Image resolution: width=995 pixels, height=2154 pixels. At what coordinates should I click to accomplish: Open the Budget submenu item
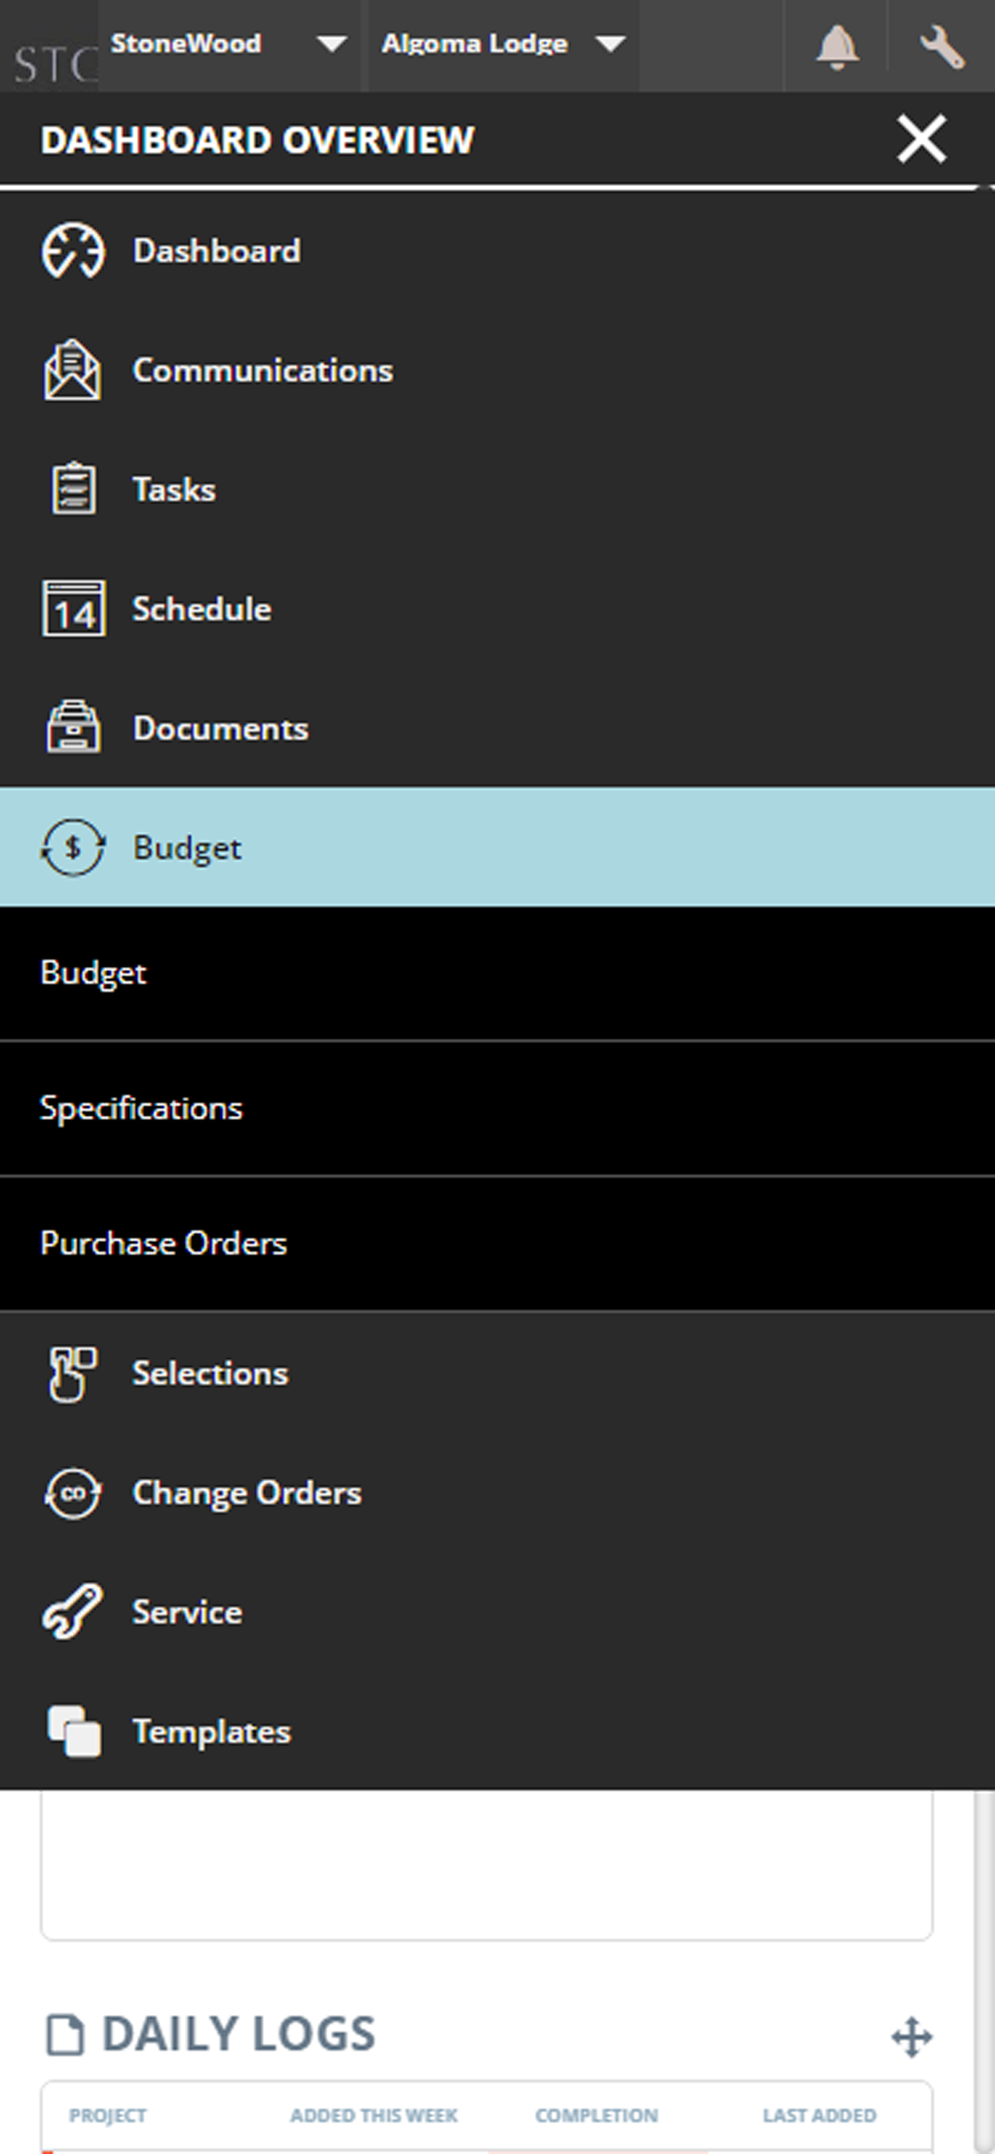pyautogui.click(x=497, y=974)
